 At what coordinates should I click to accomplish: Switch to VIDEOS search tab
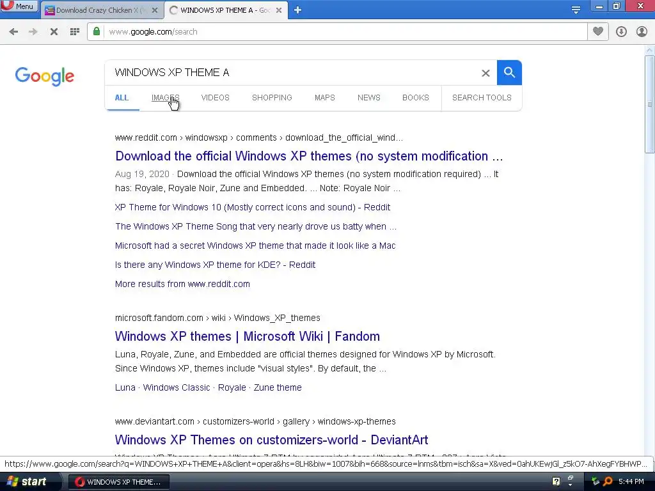tap(215, 98)
